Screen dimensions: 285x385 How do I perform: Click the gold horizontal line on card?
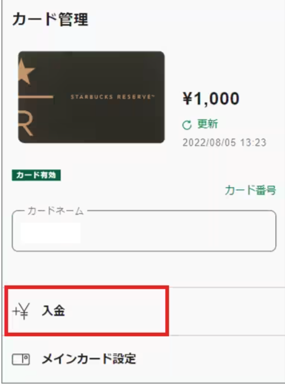click(x=36, y=97)
